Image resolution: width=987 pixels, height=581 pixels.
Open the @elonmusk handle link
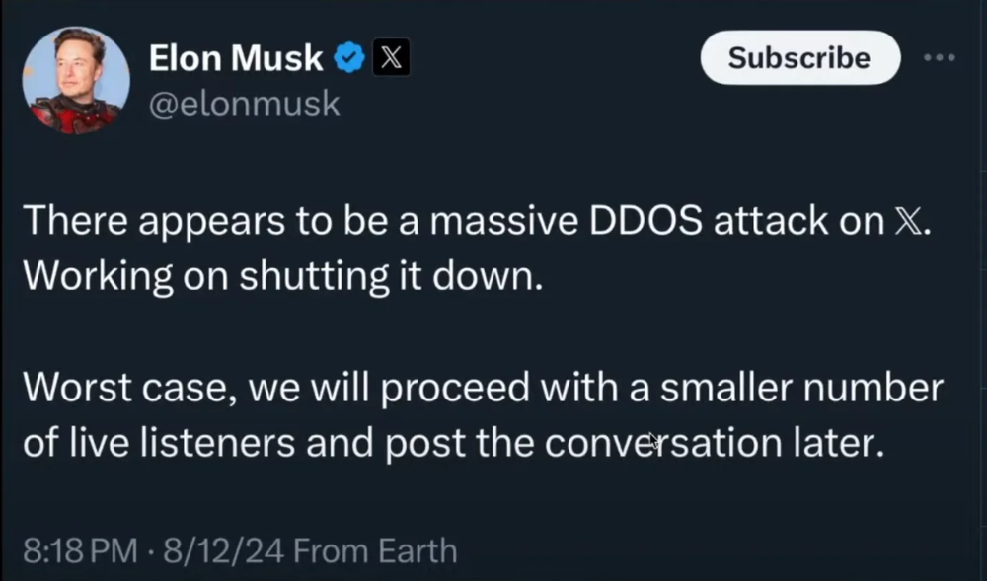click(244, 104)
